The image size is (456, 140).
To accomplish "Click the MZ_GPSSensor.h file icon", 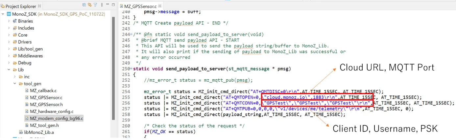I will [x=27, y=104].
